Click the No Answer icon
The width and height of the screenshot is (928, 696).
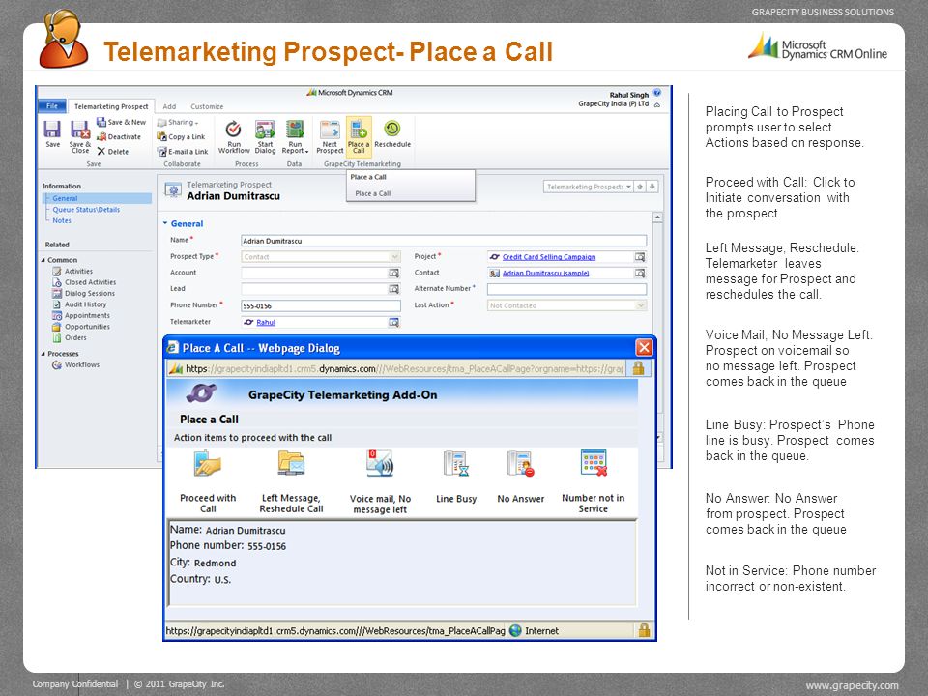click(520, 463)
